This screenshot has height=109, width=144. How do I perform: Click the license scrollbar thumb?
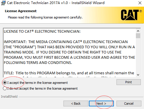point(138,36)
